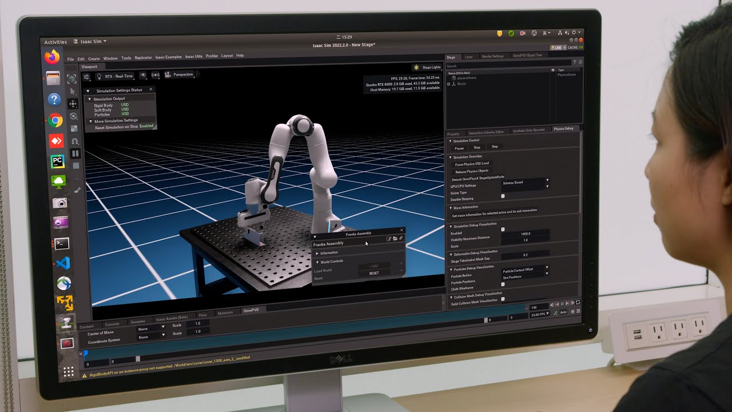Open the File menu
Image resolution: width=732 pixels, height=412 pixels.
coord(70,59)
